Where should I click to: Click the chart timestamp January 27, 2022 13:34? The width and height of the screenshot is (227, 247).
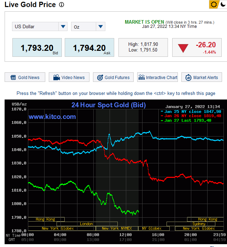tap(192, 107)
